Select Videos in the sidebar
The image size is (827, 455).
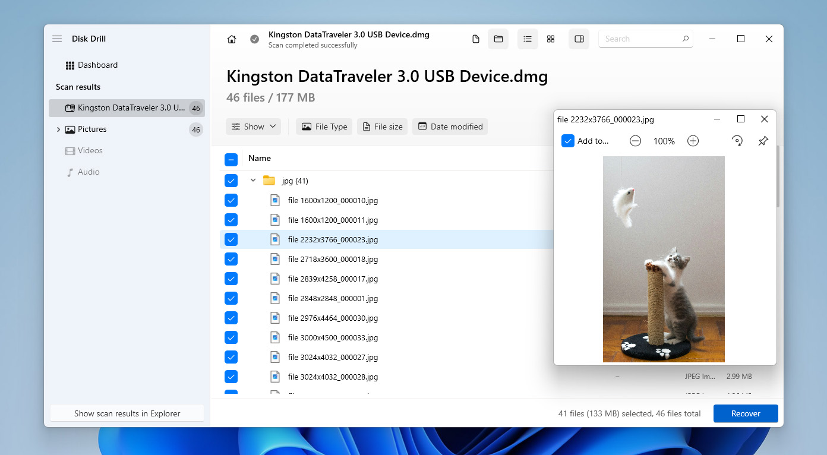point(90,151)
